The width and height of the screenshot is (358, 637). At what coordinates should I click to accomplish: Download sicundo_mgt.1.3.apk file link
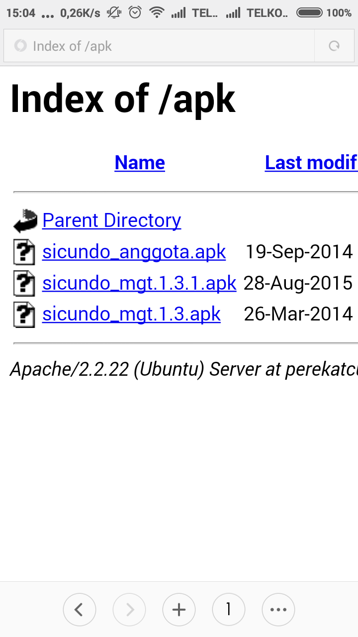click(131, 314)
